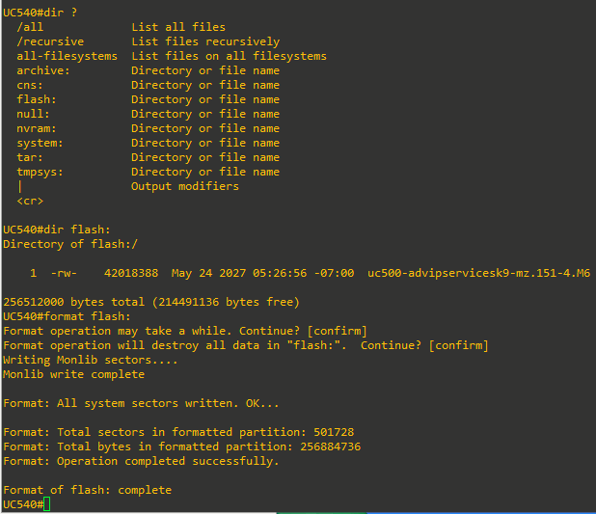Click the 'archive:' filesystem entry
The height and width of the screenshot is (514, 596).
tap(43, 70)
